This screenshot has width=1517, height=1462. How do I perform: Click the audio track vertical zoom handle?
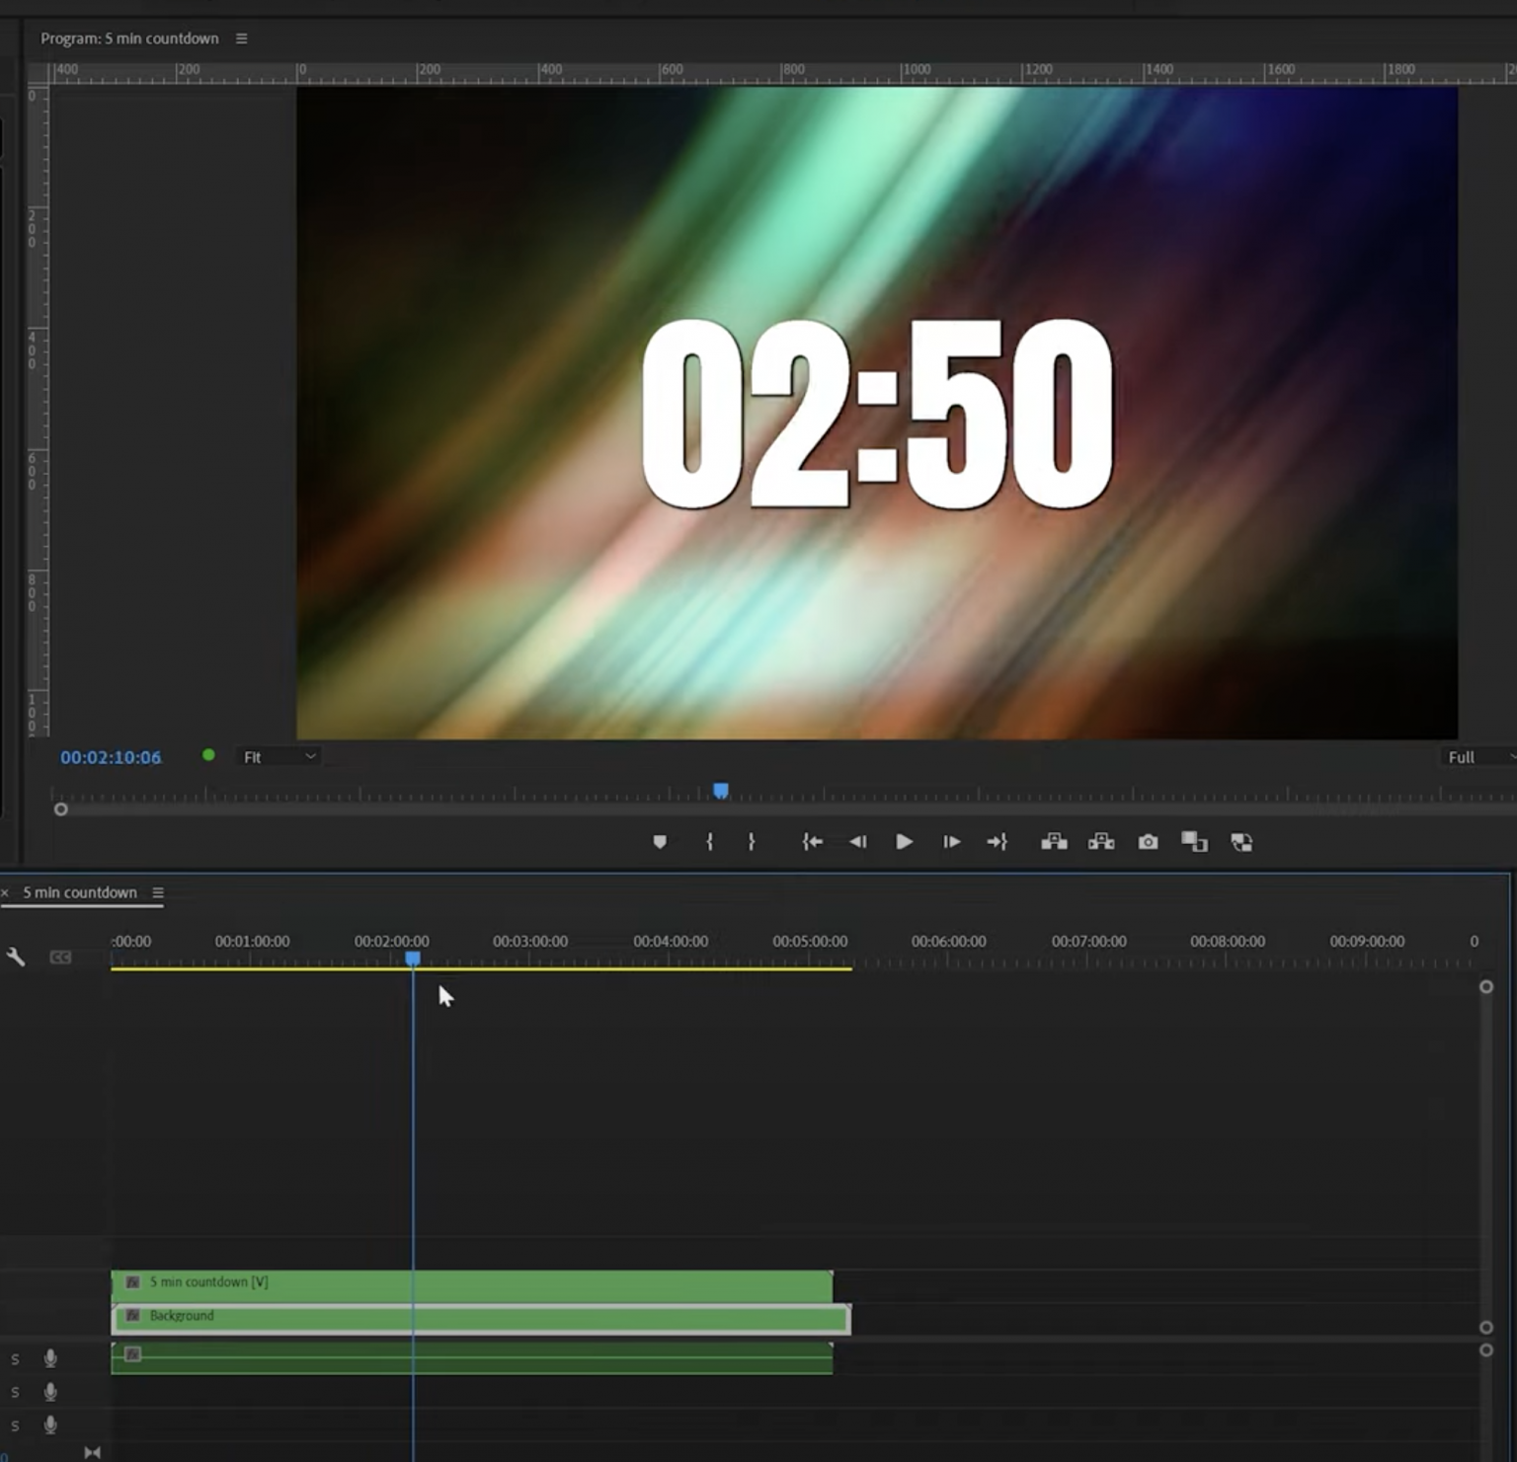(1486, 1350)
